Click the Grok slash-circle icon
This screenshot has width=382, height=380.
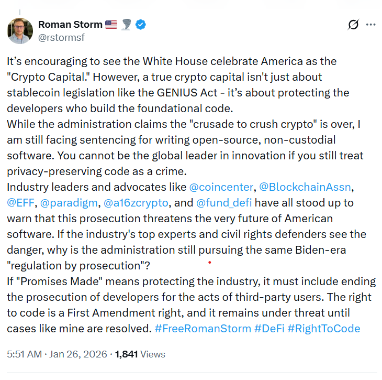tap(353, 25)
